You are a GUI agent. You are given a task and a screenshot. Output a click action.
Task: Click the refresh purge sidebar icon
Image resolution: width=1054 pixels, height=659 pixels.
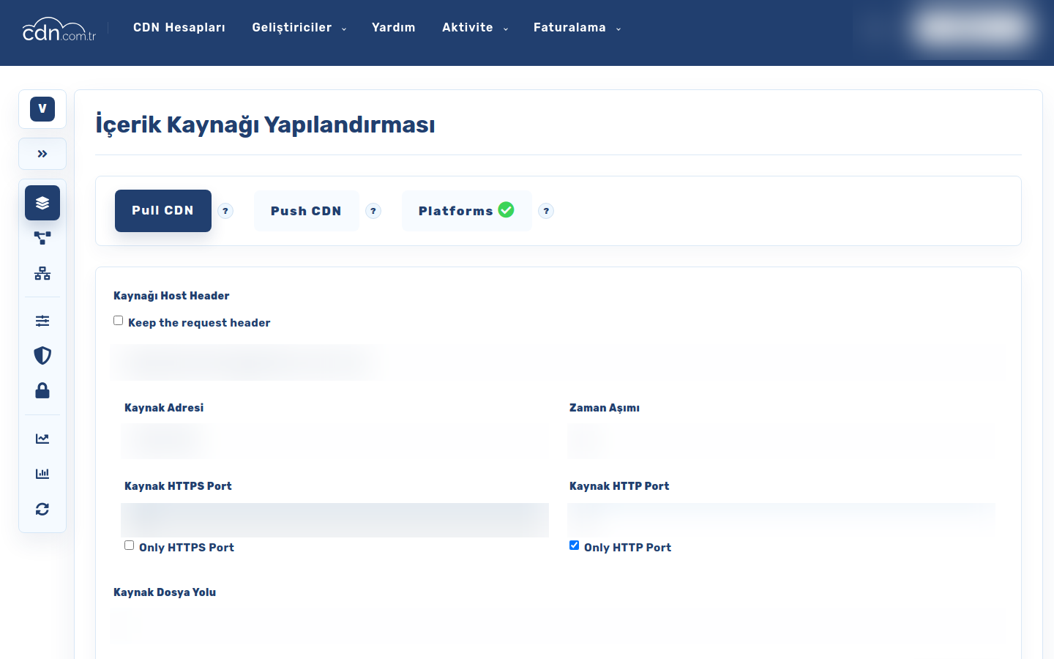tap(42, 509)
